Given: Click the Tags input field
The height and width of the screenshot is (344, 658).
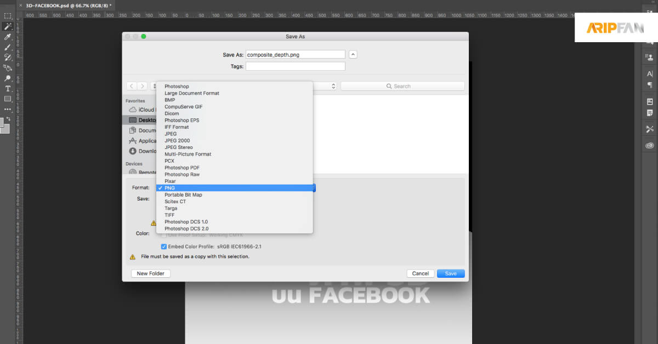Looking at the screenshot, I should [296, 66].
